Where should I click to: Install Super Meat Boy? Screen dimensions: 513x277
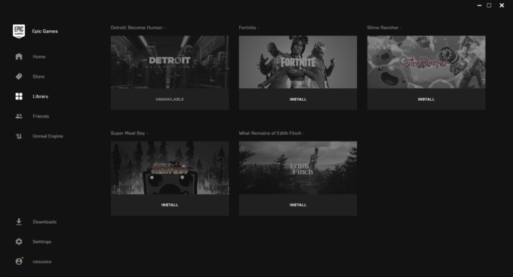pos(170,205)
